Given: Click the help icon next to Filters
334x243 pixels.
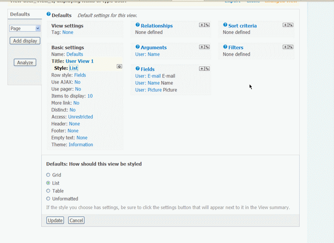Looking at the screenshot, I should (225, 47).
